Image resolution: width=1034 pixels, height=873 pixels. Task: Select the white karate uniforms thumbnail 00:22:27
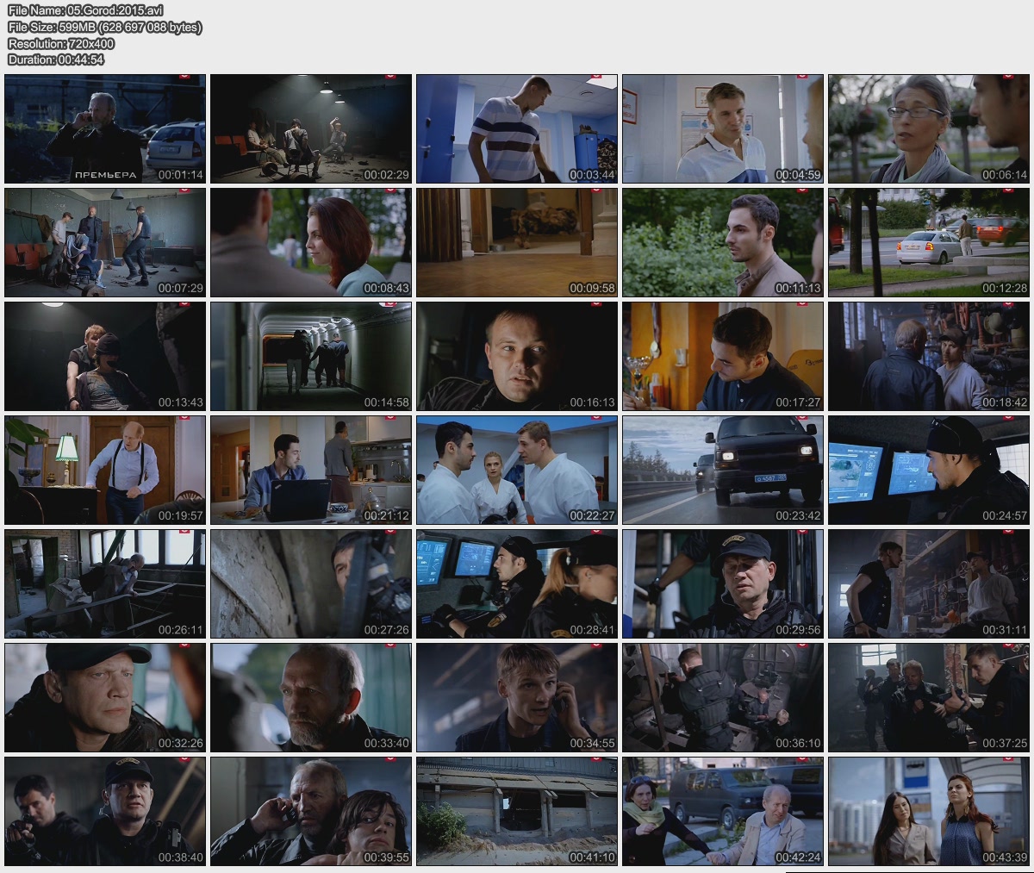pyautogui.click(x=517, y=470)
